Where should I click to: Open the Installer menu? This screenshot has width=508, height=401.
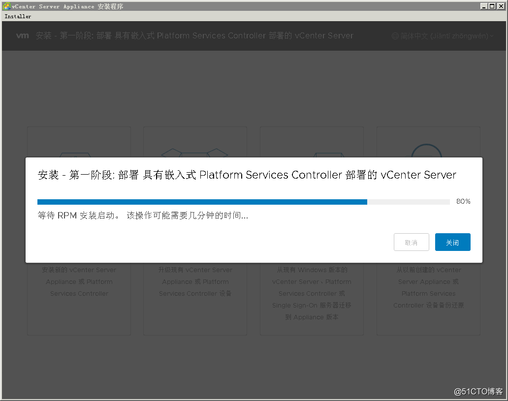pos(18,16)
